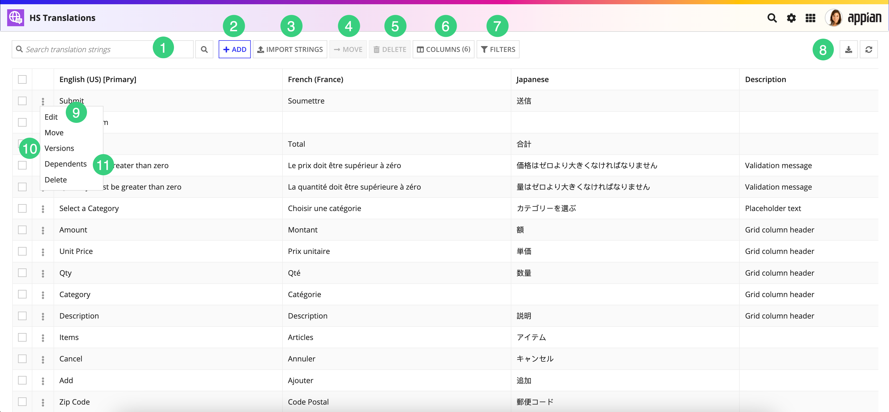Select the 'Choisir une catégorie' cell
This screenshot has height=412, width=889.
[x=396, y=208]
